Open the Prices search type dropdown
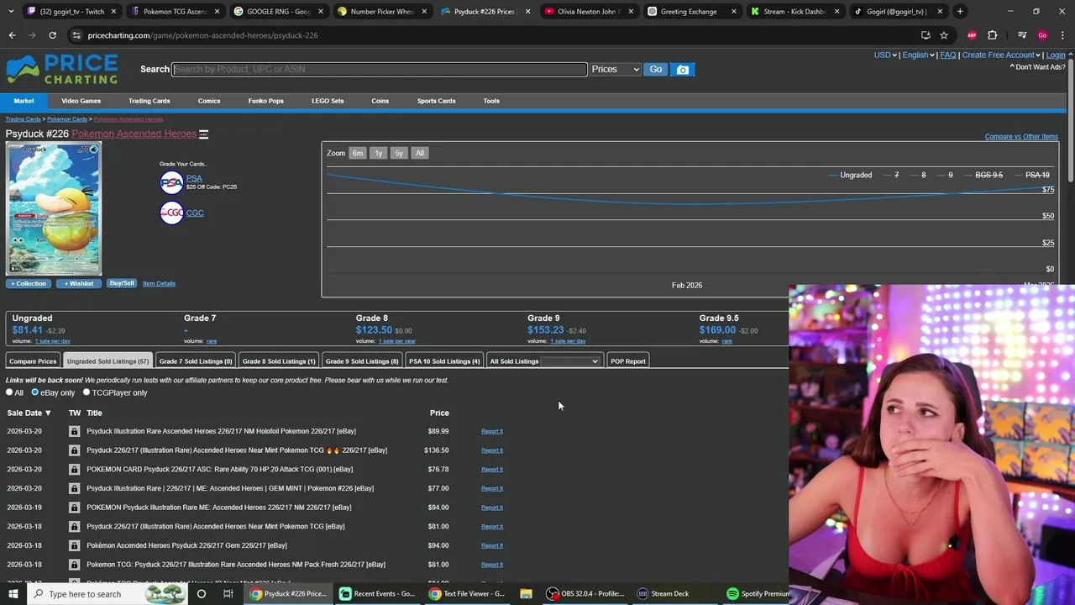Image resolution: width=1075 pixels, height=605 pixels. (x=615, y=70)
